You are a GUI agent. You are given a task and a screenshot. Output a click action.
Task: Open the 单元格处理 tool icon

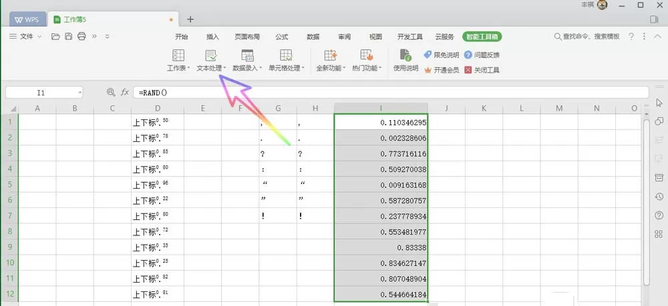(286, 55)
